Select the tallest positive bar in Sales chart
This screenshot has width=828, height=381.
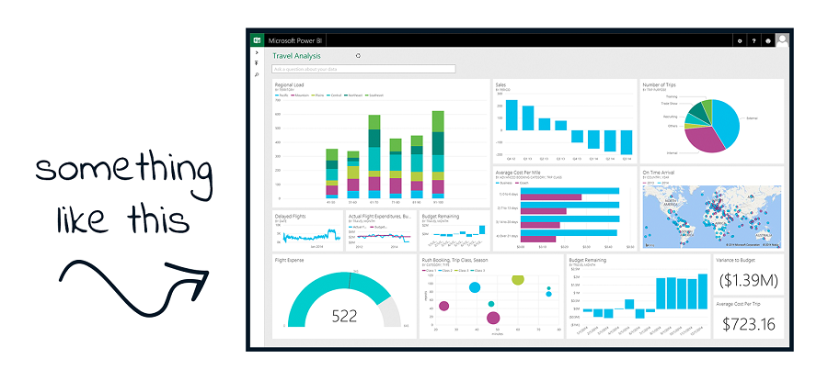[512, 115]
